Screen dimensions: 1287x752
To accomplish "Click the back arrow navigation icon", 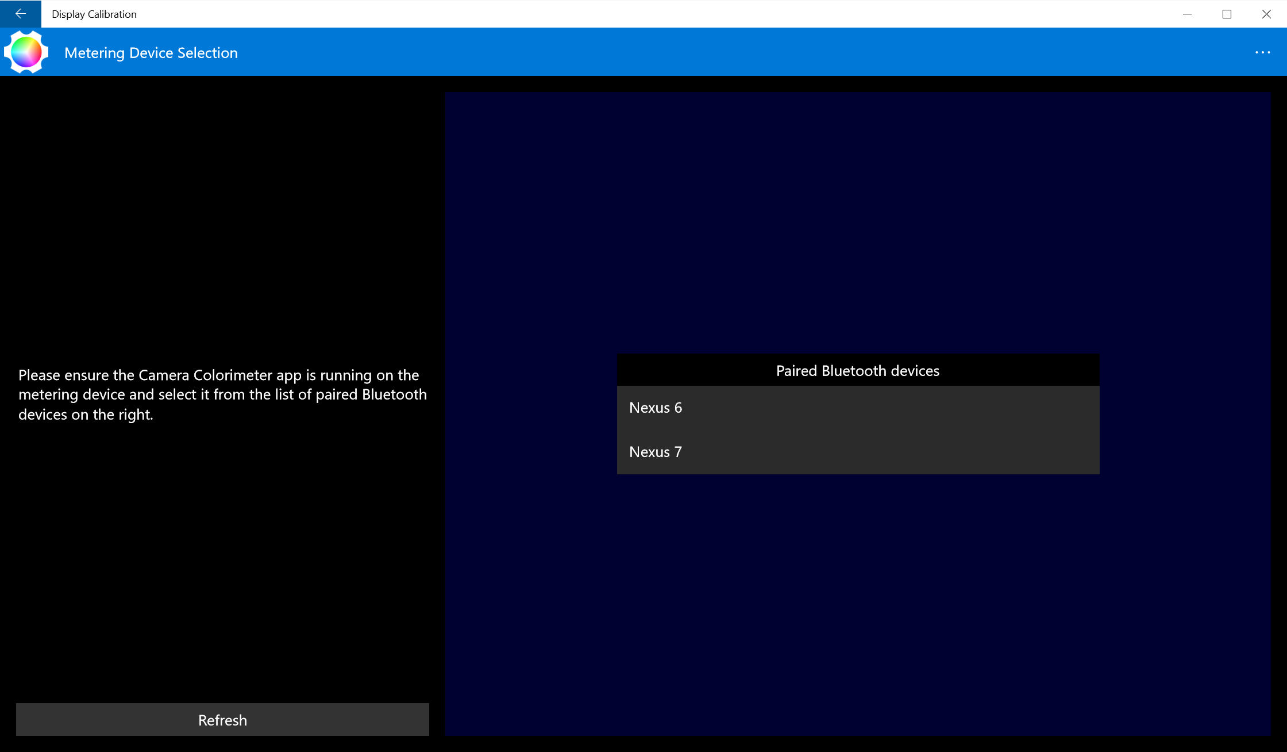I will (20, 14).
